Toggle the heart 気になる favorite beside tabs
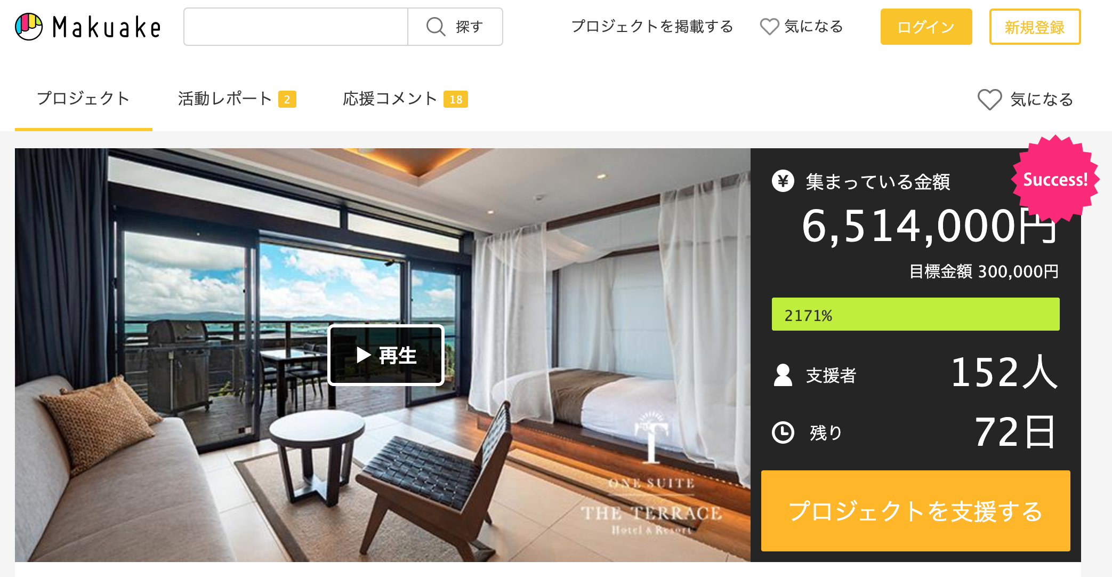Screen dimensions: 1112x577 coord(1025,99)
